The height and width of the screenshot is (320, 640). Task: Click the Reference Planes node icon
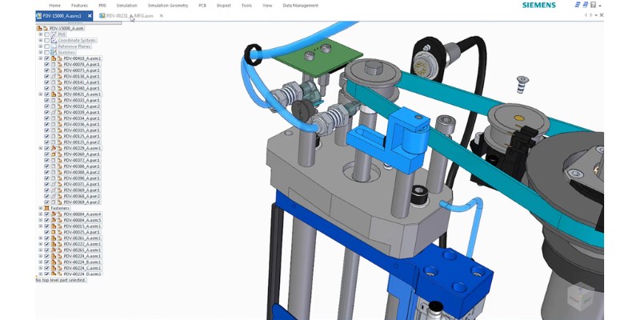(x=54, y=46)
